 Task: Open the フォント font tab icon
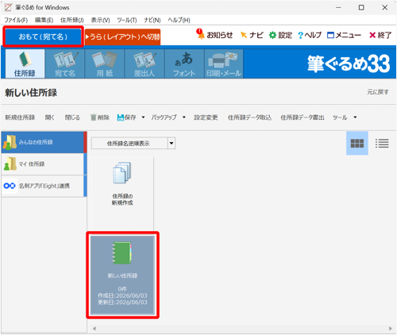point(184,64)
